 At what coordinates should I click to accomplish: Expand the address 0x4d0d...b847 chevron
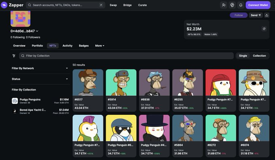pos(37,31)
